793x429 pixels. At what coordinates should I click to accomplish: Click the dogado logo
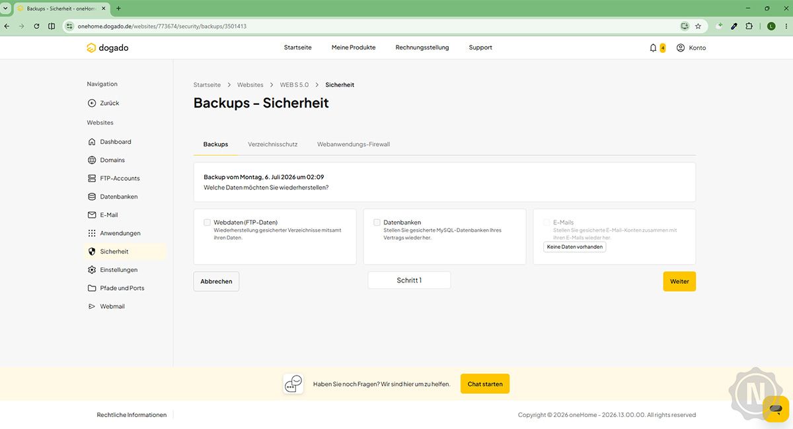[109, 48]
